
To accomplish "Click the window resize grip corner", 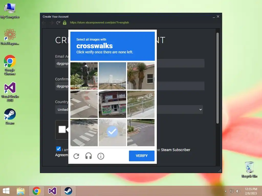I will [220, 171].
